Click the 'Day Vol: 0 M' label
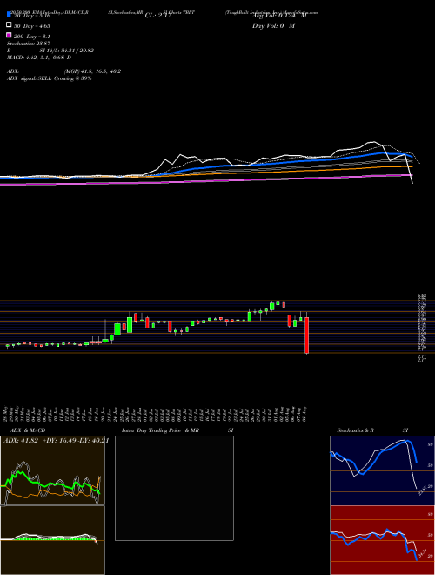 click(x=273, y=26)
